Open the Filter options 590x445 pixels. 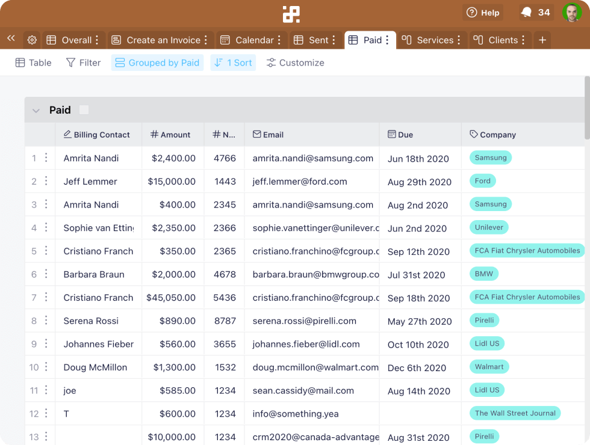click(83, 63)
